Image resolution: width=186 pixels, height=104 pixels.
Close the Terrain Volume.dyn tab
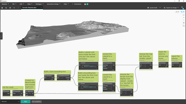pyautogui.click(x=41, y=8)
